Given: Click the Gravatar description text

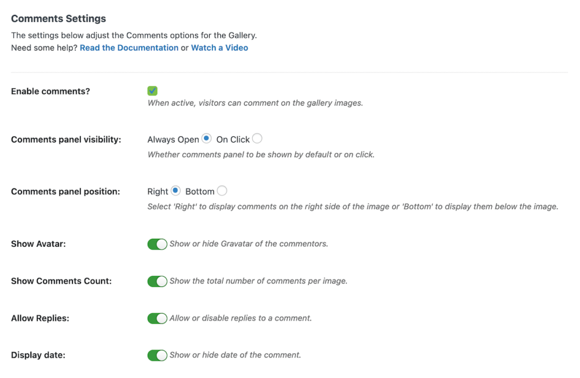Looking at the screenshot, I should coord(249,244).
